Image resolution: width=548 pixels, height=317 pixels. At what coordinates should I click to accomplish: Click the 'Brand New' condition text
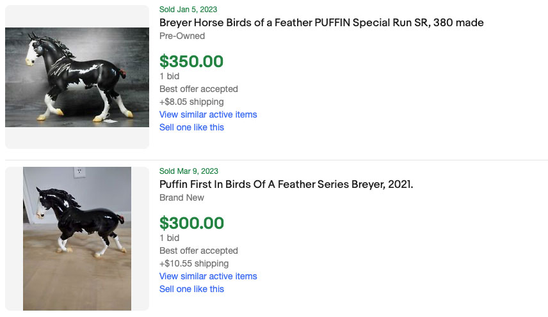pos(181,197)
